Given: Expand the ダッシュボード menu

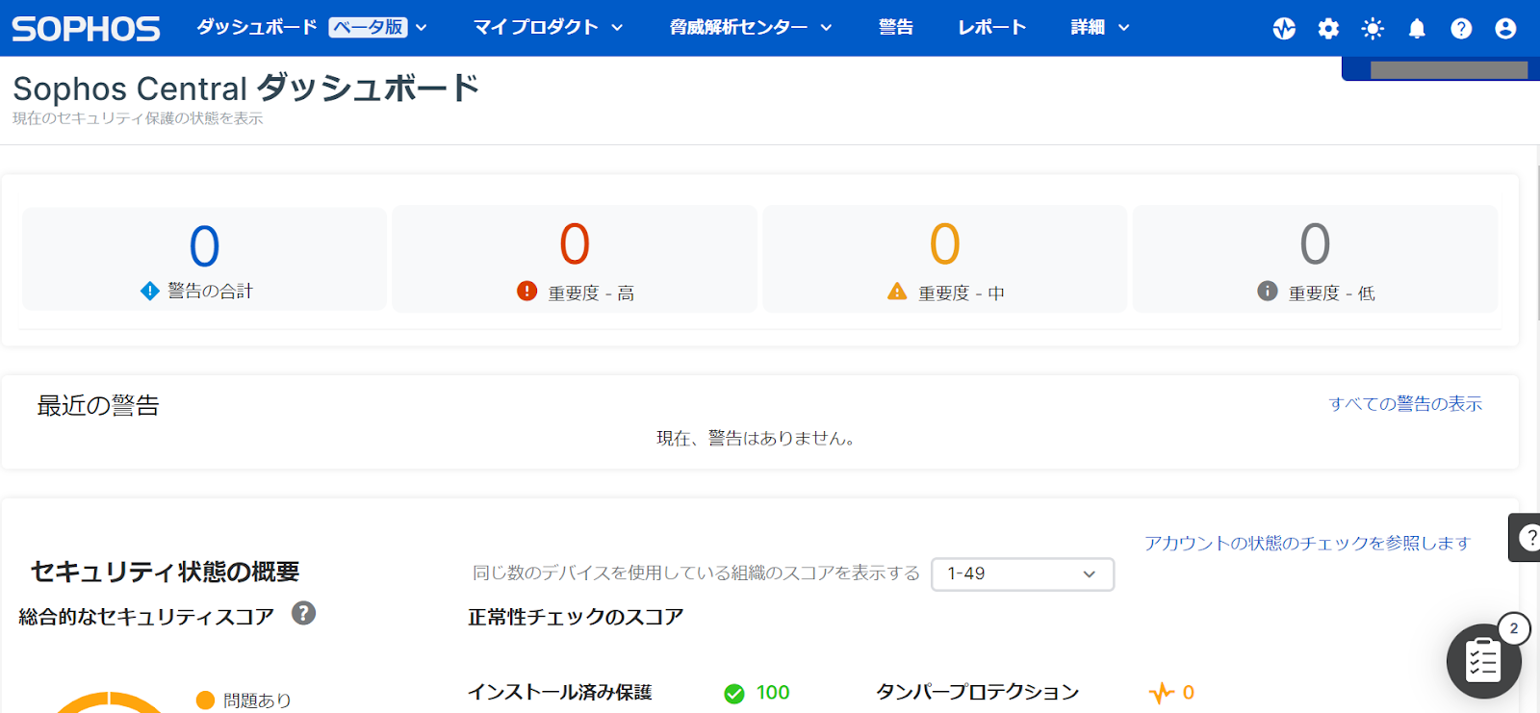Looking at the screenshot, I should tap(312, 28).
